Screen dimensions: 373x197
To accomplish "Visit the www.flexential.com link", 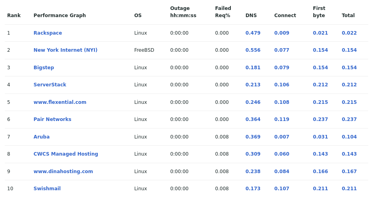I will [60, 102].
